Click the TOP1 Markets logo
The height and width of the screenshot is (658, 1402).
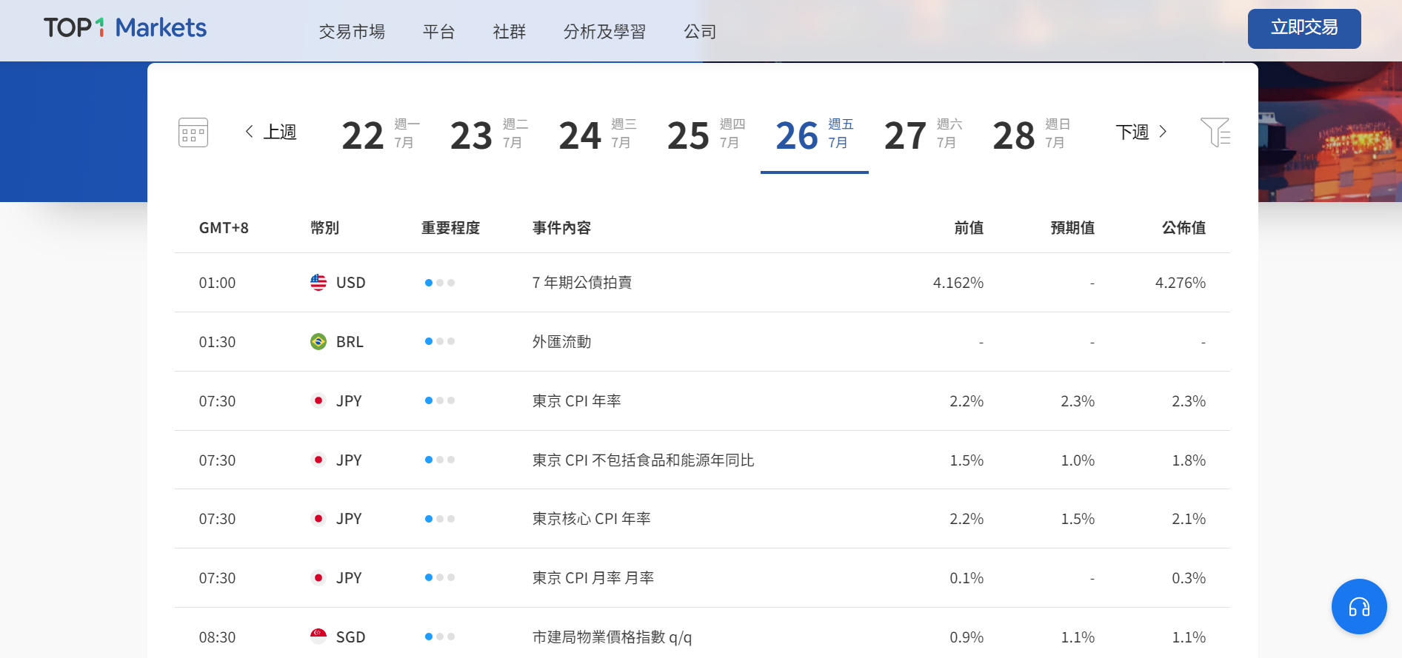pos(125,28)
